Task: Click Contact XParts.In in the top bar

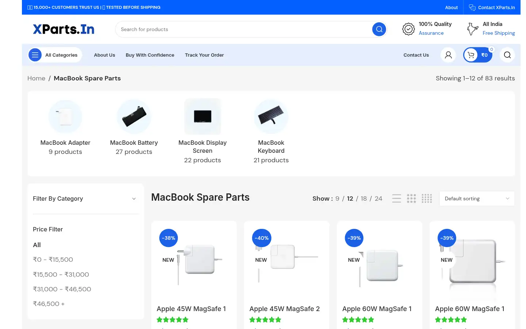Action: point(496,7)
